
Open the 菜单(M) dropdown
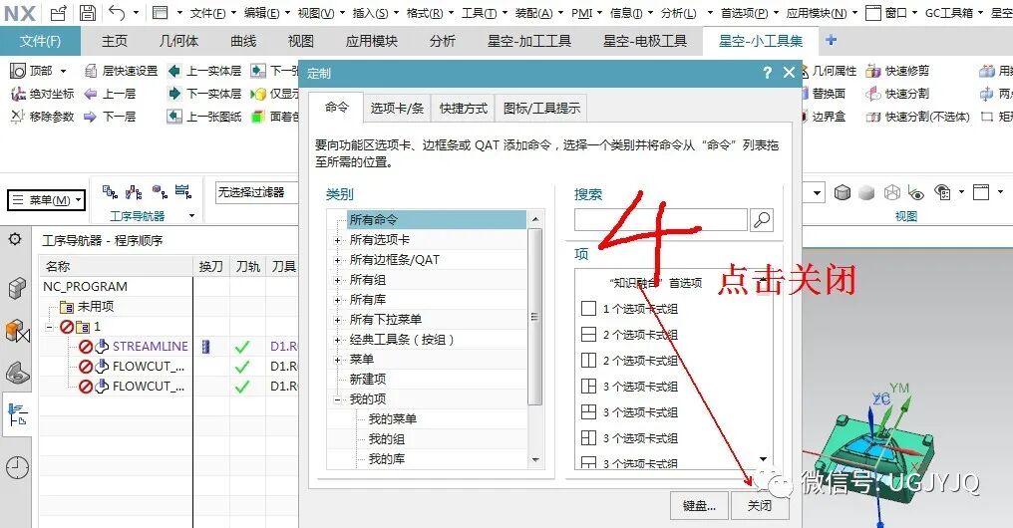pyautogui.click(x=46, y=201)
